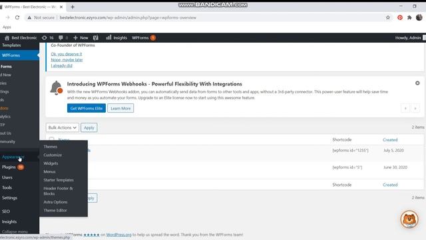Click the 'June 30, 2020' created date

395,167
